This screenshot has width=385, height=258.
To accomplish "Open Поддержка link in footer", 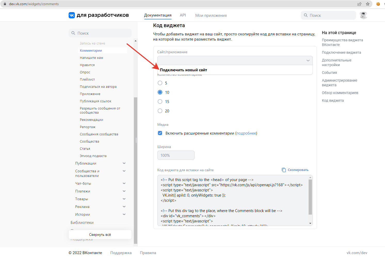I will point(121,253).
